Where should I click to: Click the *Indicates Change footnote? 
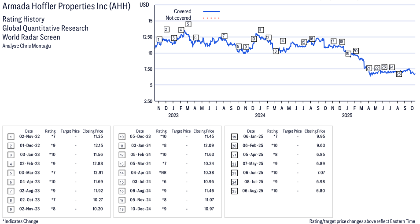pos(20,221)
